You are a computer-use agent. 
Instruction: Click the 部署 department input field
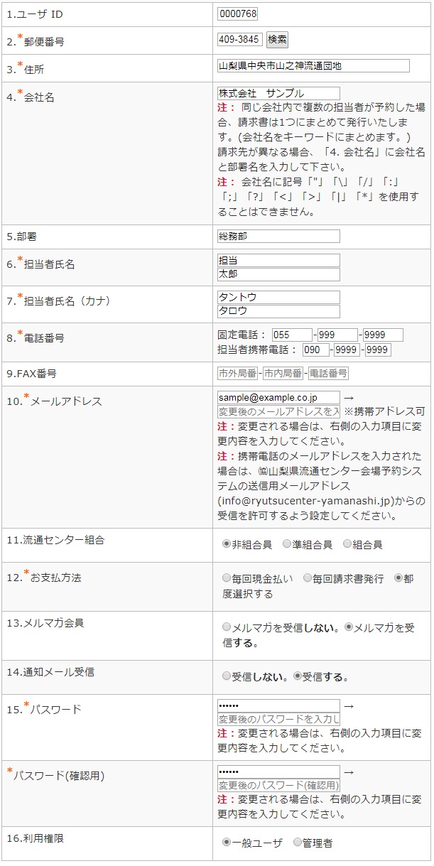tap(278, 237)
